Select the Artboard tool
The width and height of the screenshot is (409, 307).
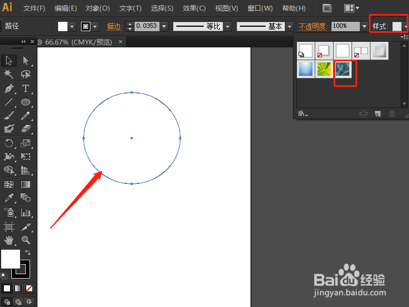[9, 227]
